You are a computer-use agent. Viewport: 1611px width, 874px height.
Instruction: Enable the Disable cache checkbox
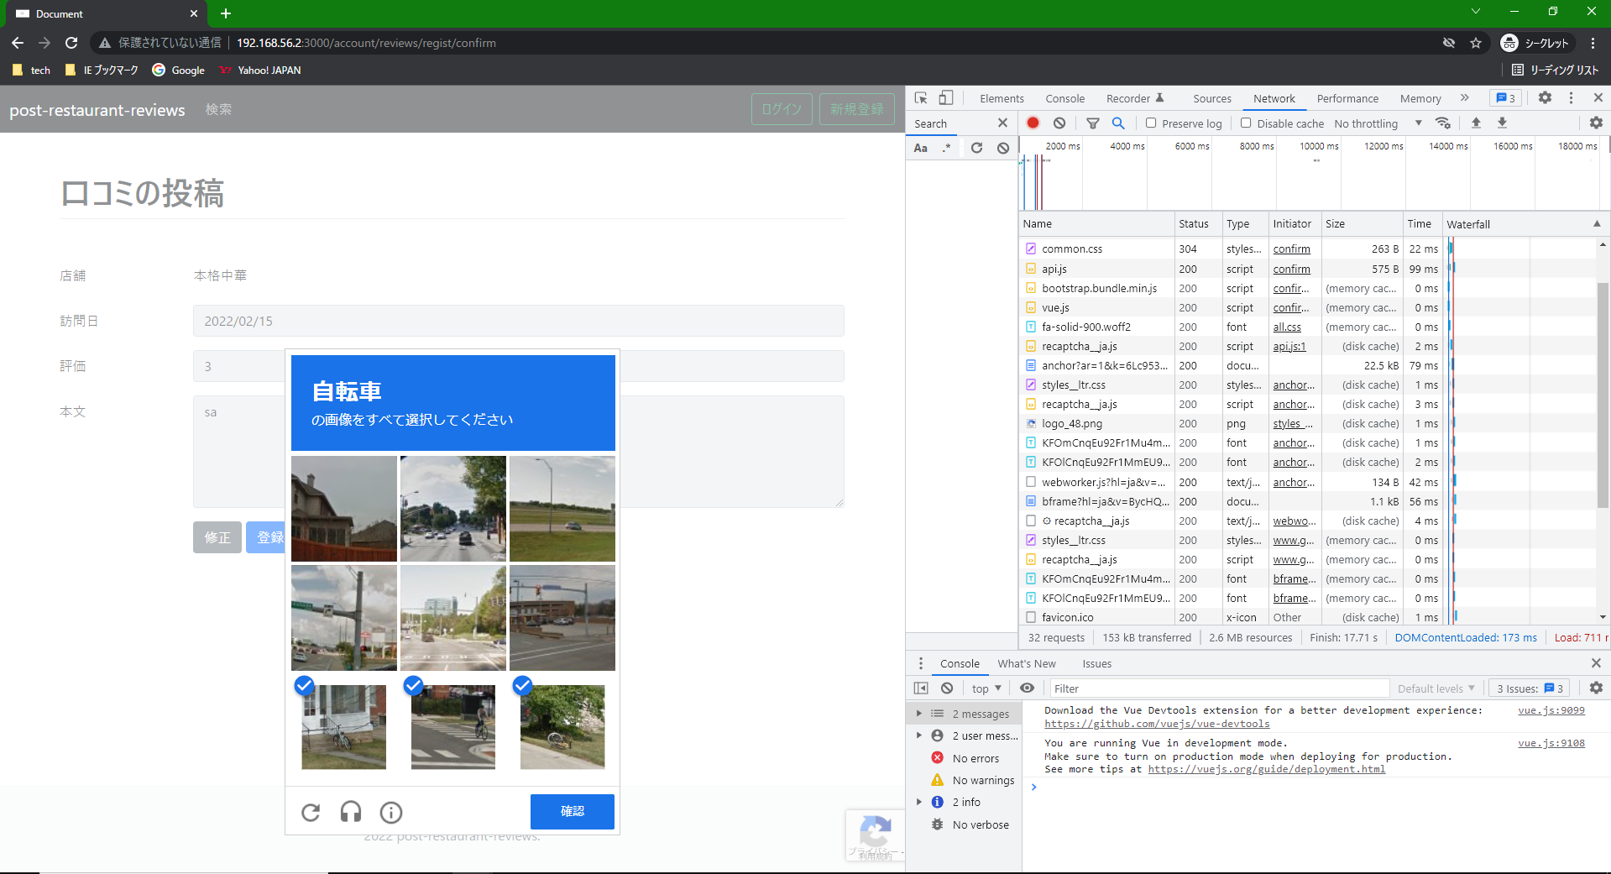(1247, 123)
